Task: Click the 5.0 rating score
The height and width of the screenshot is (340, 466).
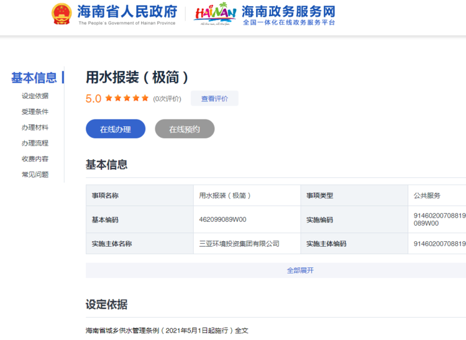Action: click(x=93, y=98)
